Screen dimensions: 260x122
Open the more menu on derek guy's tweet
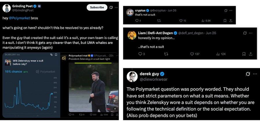tap(255, 74)
